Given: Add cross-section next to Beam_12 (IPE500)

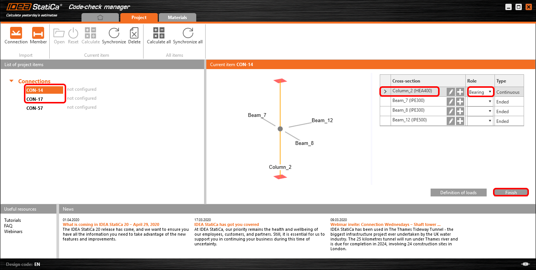Looking at the screenshot, I should 460,121.
